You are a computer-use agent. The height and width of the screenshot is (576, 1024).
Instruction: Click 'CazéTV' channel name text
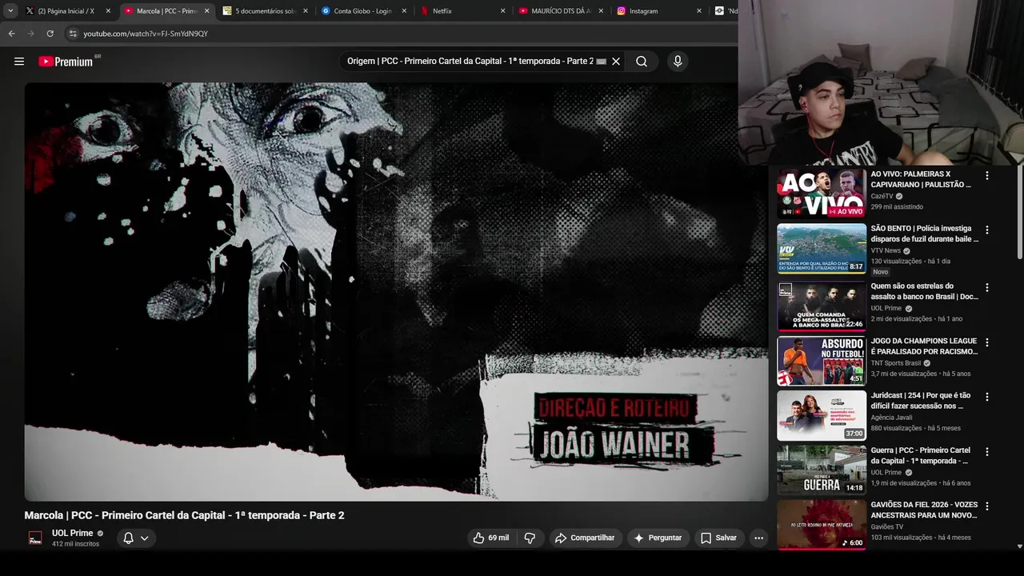(x=882, y=196)
